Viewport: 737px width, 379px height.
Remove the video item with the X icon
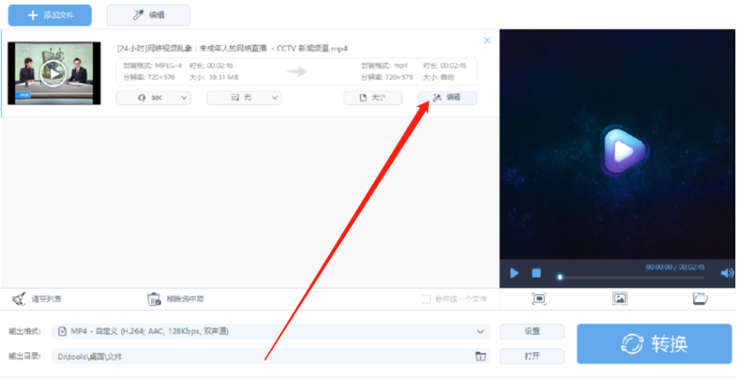487,41
